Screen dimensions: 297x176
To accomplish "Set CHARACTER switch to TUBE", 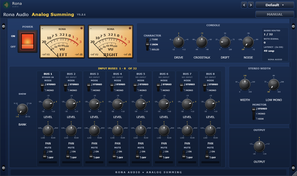I will pos(154,40).
